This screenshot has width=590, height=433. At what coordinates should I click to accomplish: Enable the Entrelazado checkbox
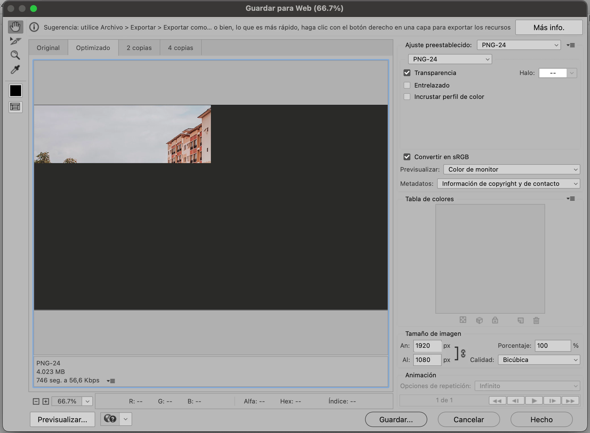(x=407, y=85)
